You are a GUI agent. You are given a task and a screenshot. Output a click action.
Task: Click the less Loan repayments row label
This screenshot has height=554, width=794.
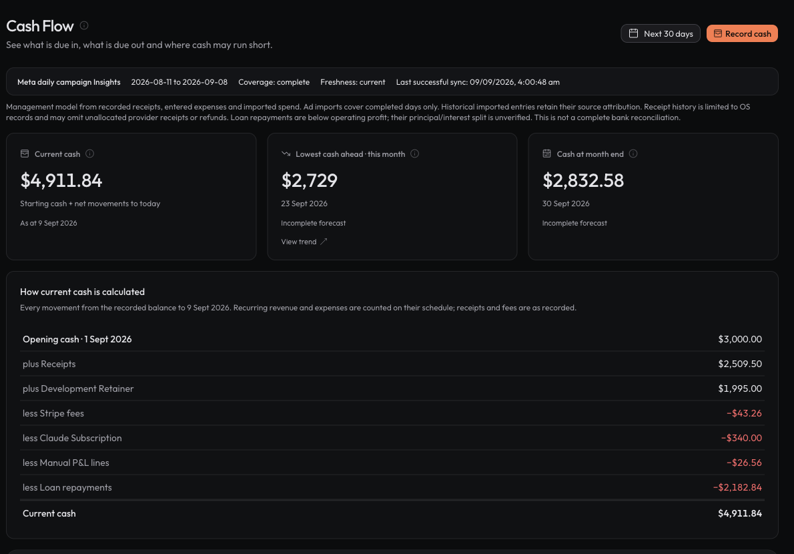pyautogui.click(x=67, y=488)
